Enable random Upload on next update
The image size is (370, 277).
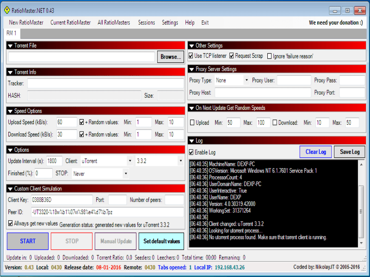pos(192,122)
